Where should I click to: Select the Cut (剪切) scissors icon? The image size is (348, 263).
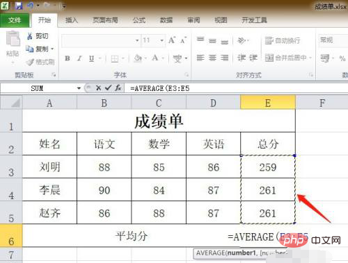click(29, 36)
